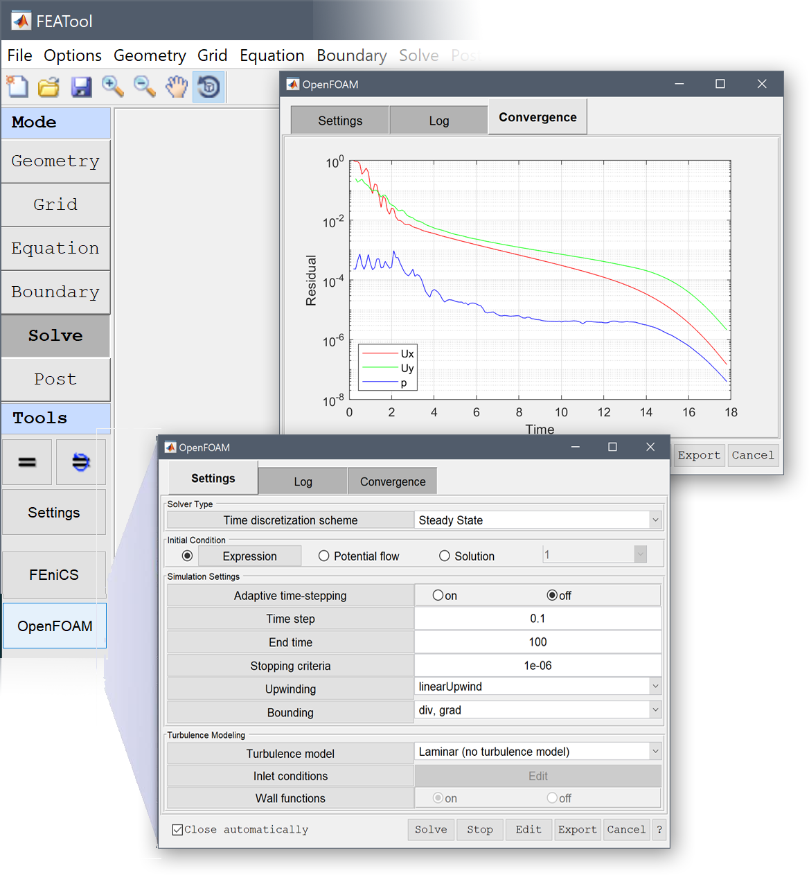
Task: Click Export in lower OpenFOAM dialog
Action: click(578, 829)
